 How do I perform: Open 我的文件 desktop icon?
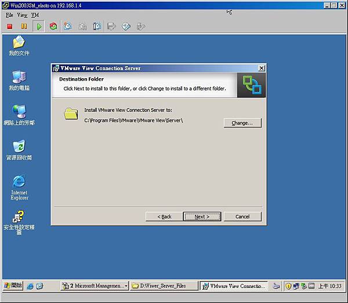point(19,46)
